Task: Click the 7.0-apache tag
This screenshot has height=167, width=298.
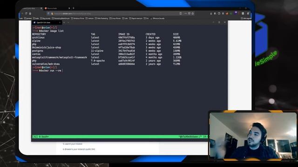Action: pos(98,61)
